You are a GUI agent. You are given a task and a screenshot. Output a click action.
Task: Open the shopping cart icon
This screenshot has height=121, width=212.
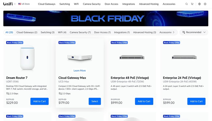[x=192, y=4]
